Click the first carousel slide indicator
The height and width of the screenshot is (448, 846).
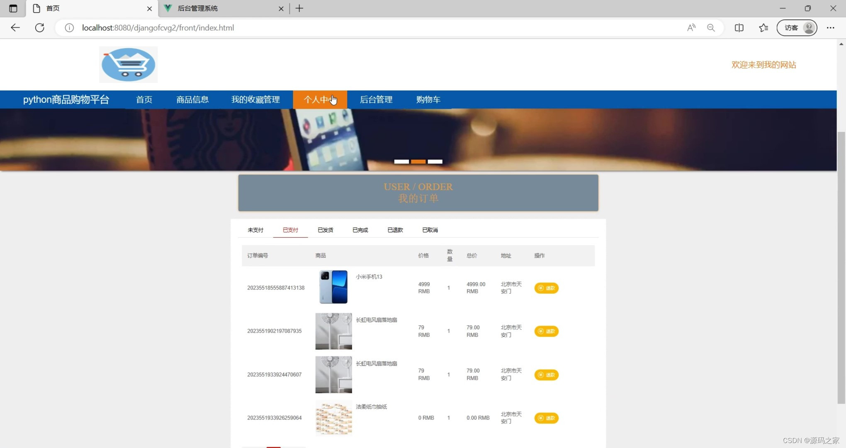point(401,162)
